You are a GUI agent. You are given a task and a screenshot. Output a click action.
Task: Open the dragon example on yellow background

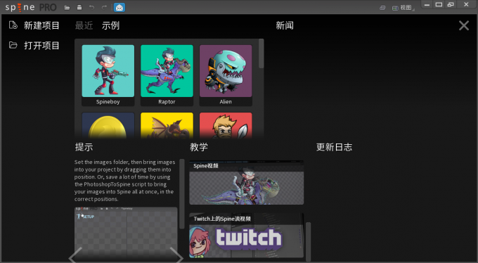pos(167,125)
